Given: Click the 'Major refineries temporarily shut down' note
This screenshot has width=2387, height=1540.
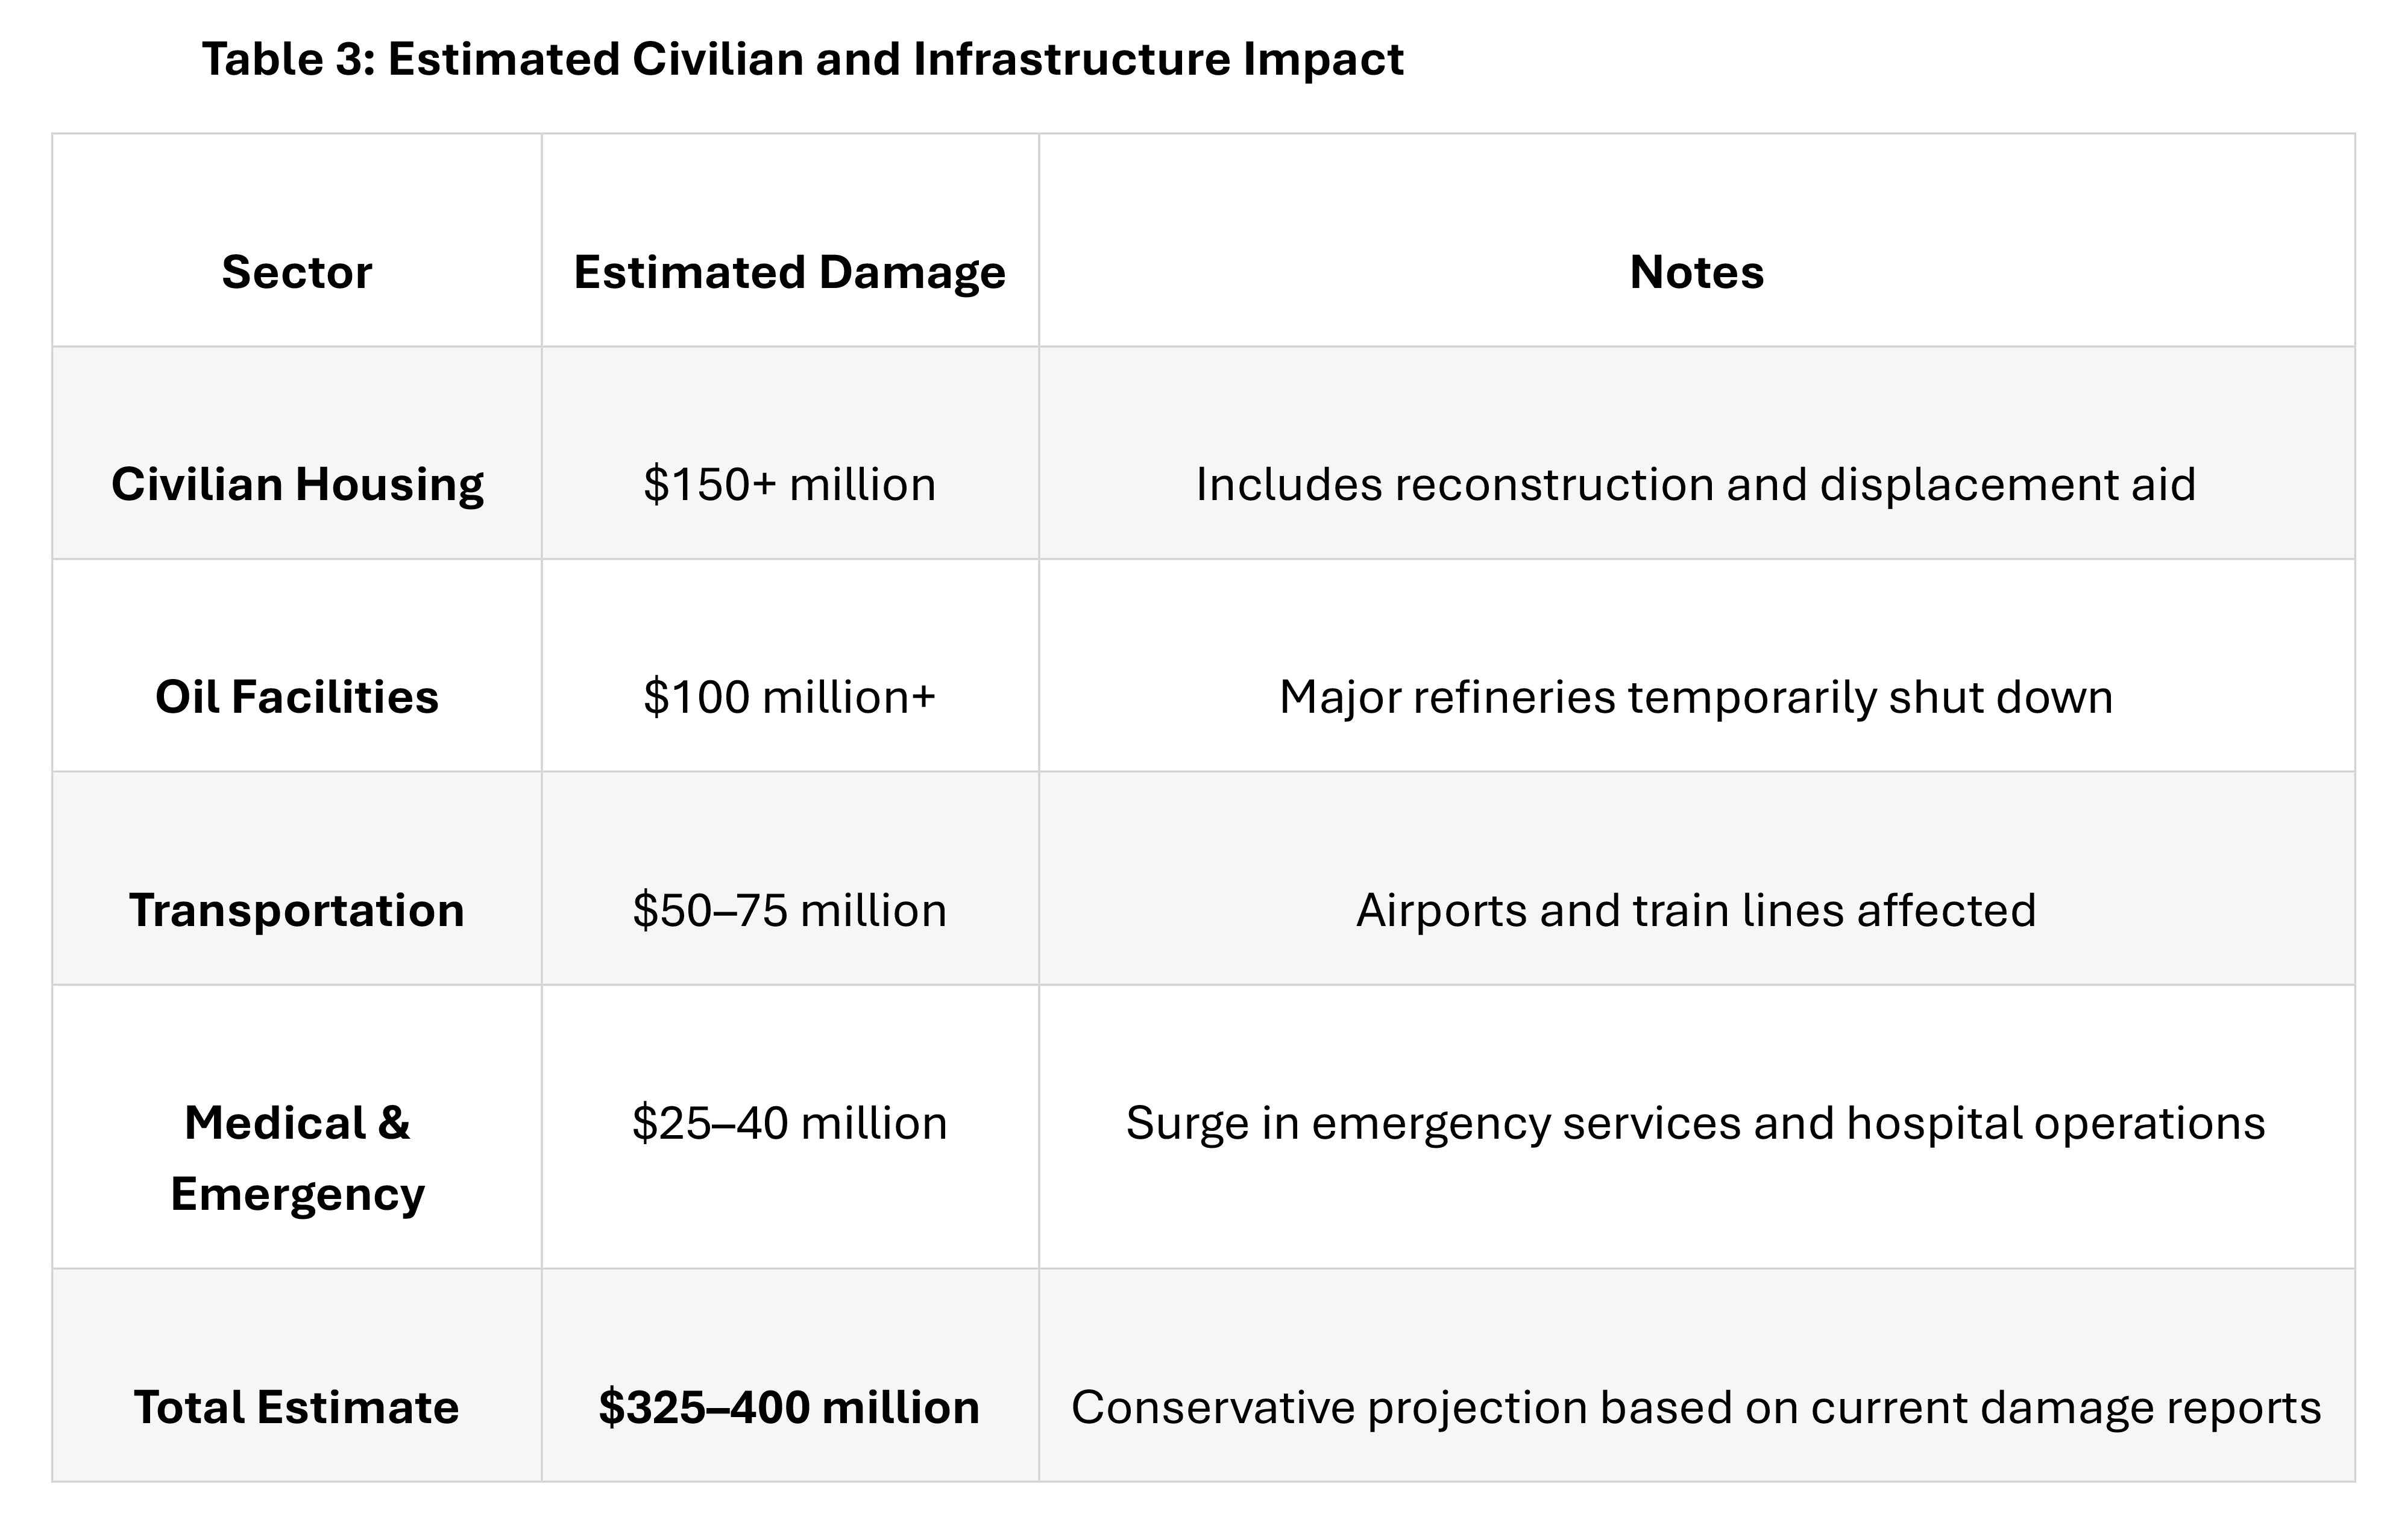Looking at the screenshot, I should coord(1696,697).
